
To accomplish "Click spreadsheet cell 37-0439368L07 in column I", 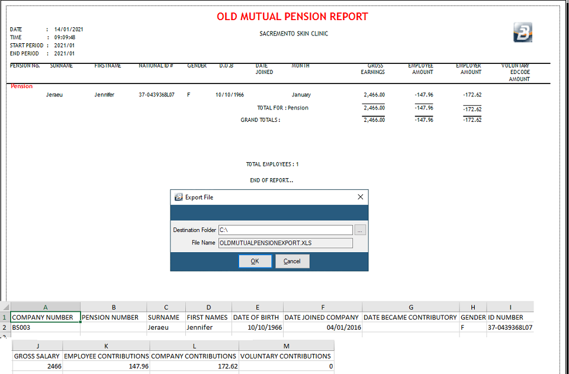I will tap(510, 327).
